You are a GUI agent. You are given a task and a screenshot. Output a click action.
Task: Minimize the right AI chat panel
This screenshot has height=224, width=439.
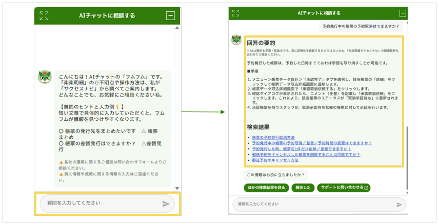point(403,13)
